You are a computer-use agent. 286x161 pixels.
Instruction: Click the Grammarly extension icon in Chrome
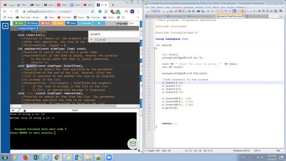[100, 11]
